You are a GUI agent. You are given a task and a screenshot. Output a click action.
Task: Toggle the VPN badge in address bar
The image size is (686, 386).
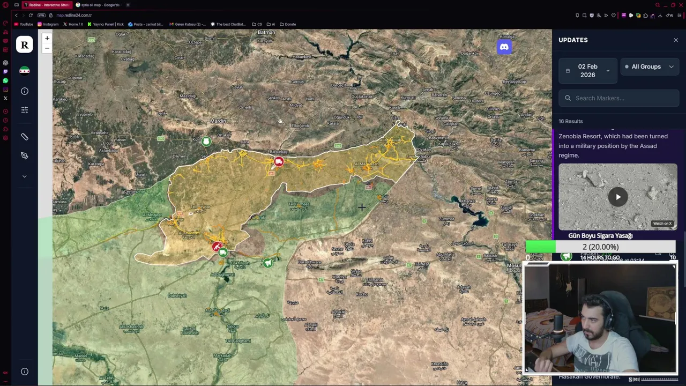pyautogui.click(x=42, y=15)
